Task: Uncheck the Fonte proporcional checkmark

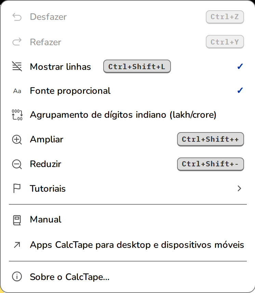Action: [x=240, y=90]
